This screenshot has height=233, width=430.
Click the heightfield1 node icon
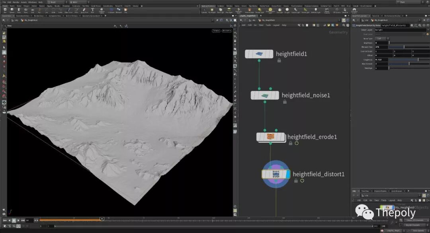pos(259,54)
